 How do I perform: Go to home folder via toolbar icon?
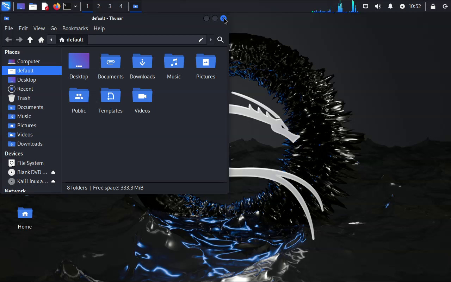41,40
